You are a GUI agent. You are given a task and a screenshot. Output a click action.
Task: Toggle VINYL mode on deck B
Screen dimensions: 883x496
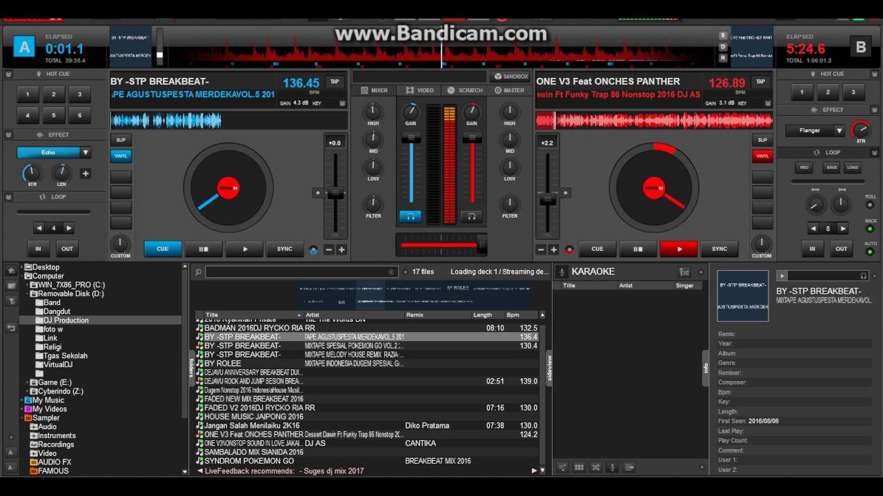click(762, 156)
